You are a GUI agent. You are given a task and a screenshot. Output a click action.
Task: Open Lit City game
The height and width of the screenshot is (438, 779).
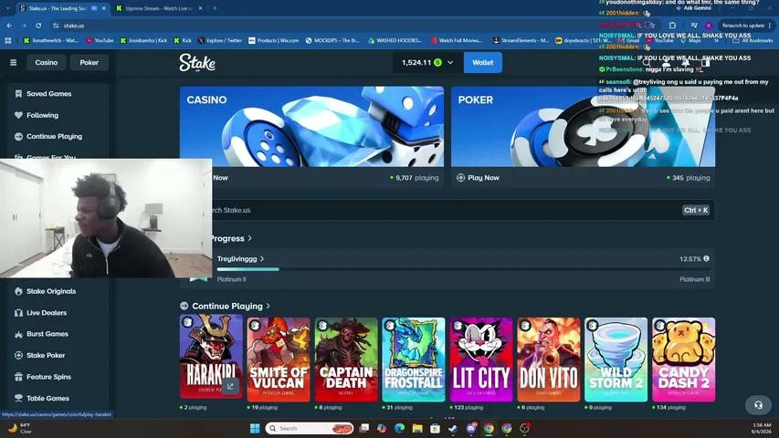coord(481,360)
